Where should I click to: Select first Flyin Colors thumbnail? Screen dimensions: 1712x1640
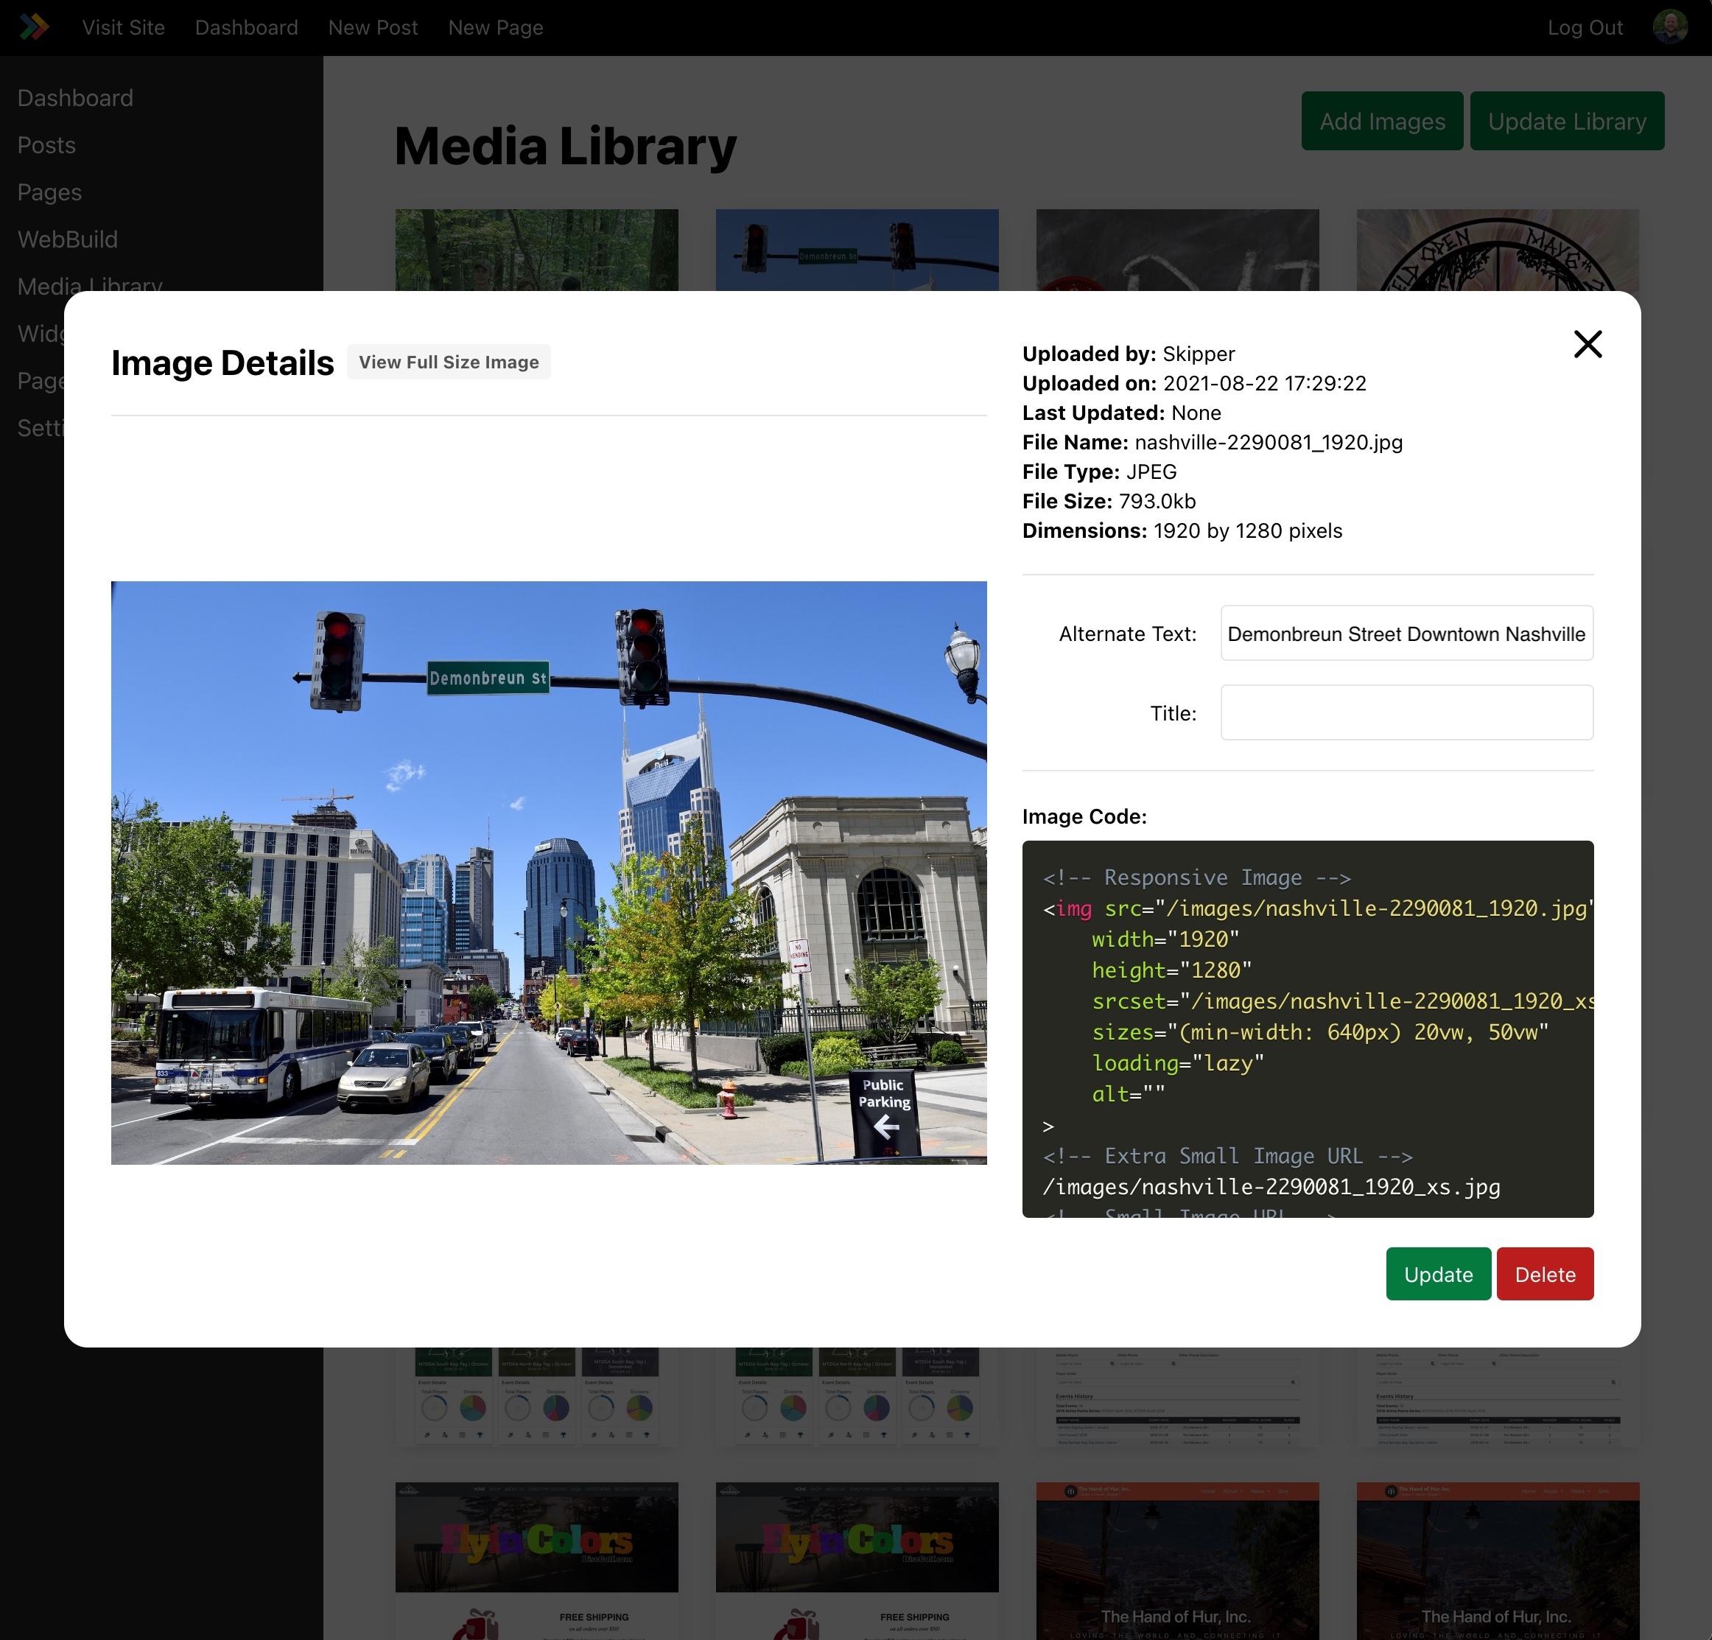click(536, 1560)
